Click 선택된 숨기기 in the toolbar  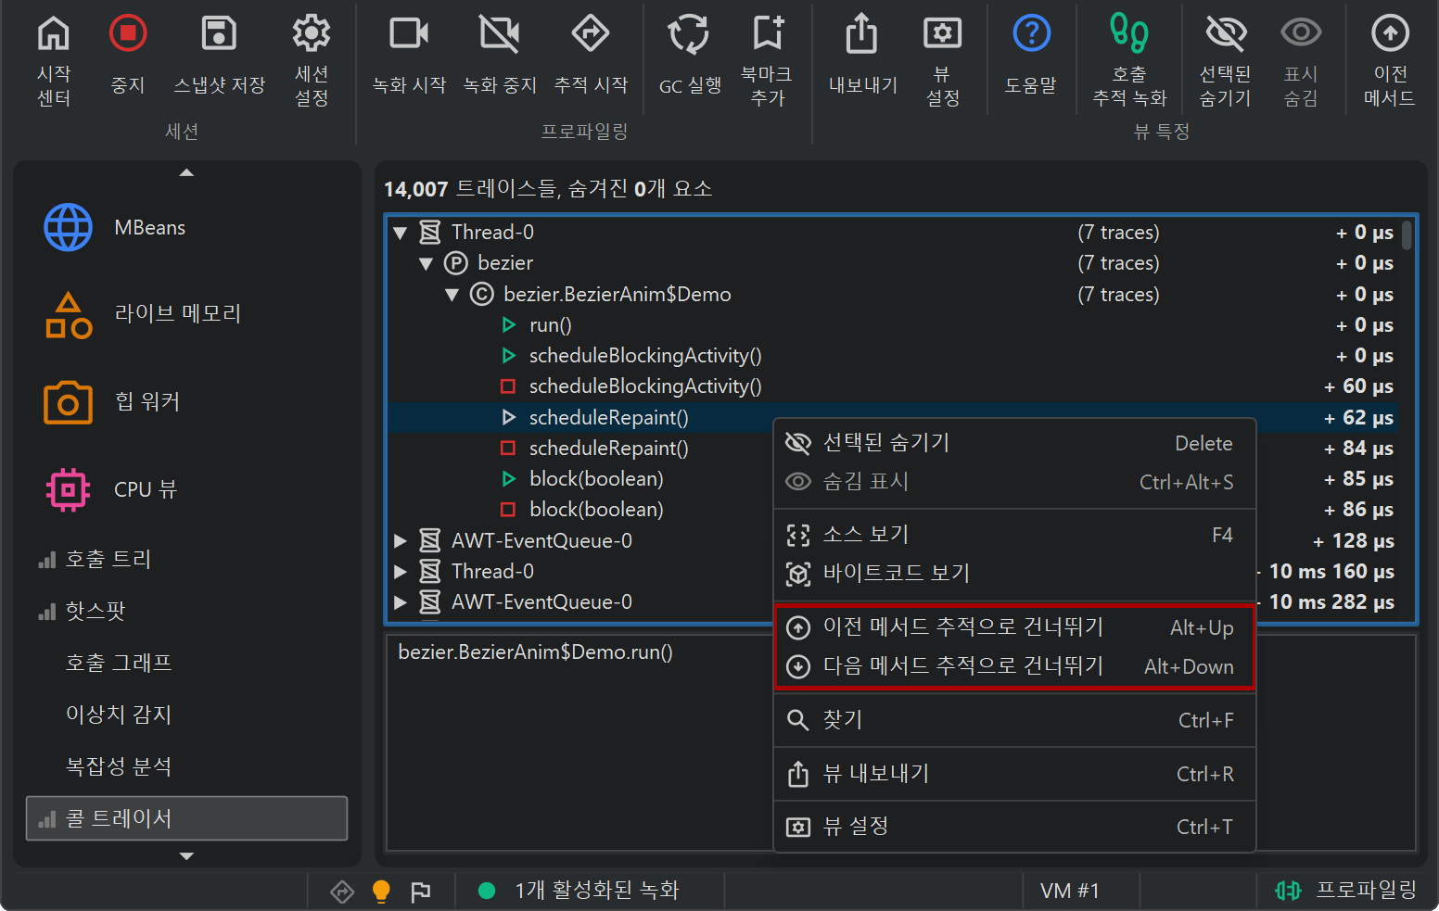point(1225,59)
